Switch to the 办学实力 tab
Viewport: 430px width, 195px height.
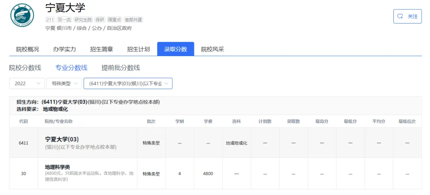click(64, 49)
